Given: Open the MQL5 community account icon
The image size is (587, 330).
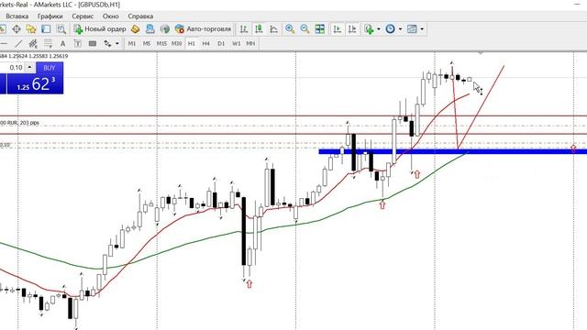Looking at the screenshot, I should click(x=150, y=29).
